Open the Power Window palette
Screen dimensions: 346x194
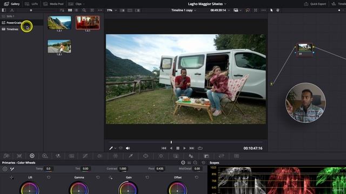click(x=145, y=156)
